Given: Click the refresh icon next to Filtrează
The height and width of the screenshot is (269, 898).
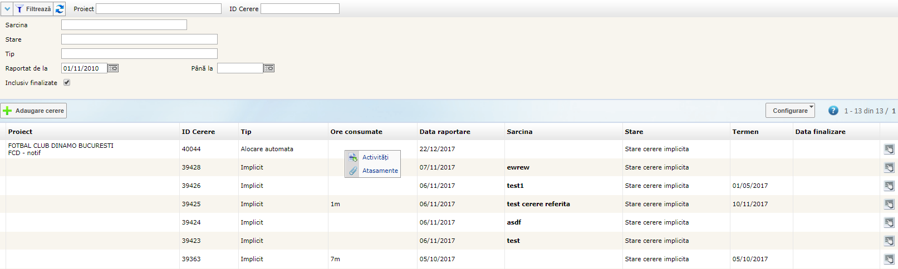Looking at the screenshot, I should point(60,9).
